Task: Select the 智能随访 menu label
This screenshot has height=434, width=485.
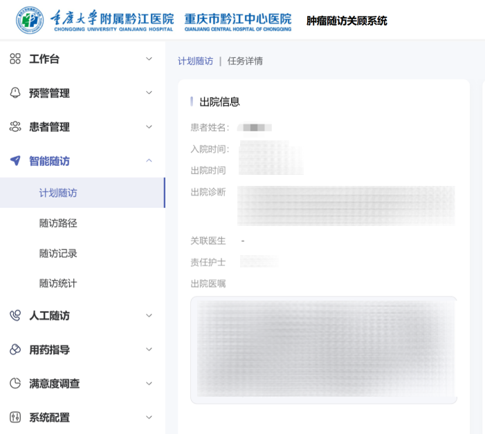Action: point(50,161)
